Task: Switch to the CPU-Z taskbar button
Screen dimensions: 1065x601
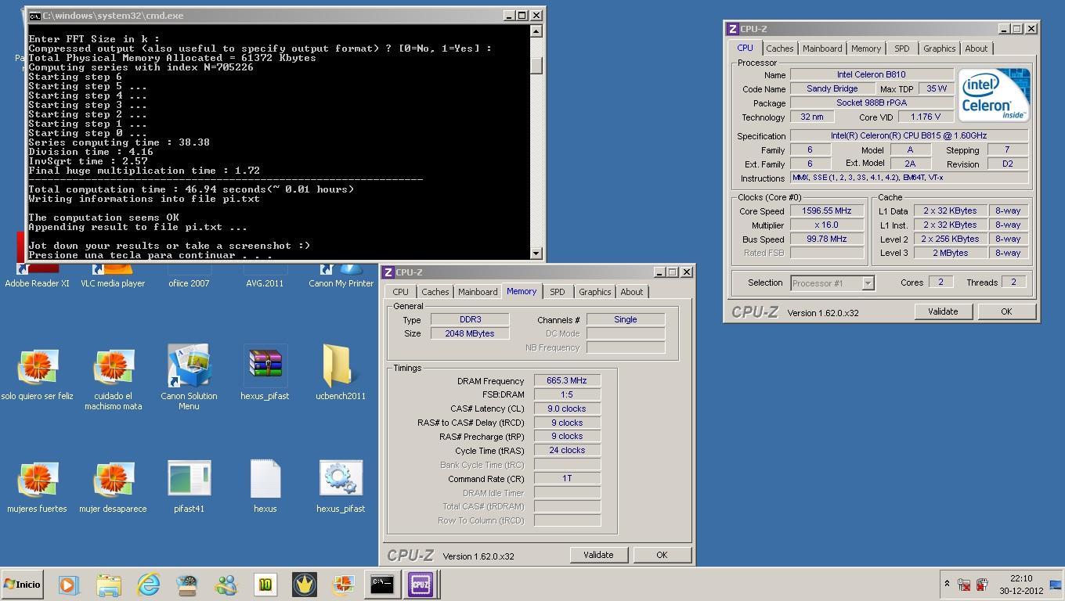Action: (421, 584)
